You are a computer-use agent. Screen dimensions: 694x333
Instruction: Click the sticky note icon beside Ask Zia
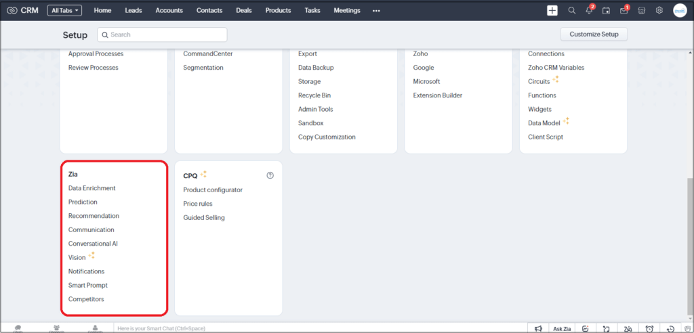607,328
